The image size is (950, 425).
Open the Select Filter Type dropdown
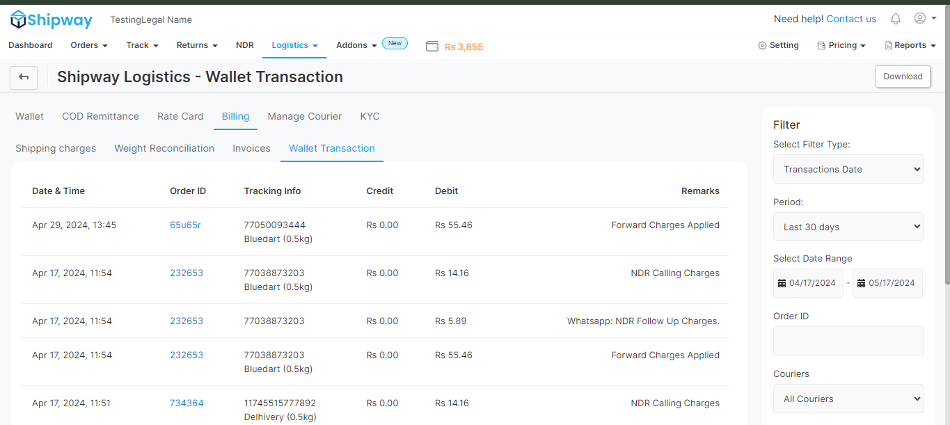pyautogui.click(x=848, y=169)
